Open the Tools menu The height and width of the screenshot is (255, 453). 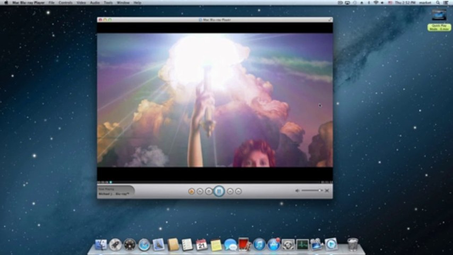tap(108, 2)
